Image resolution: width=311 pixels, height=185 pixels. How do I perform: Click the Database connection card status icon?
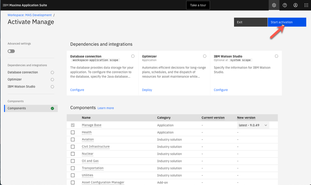pyautogui.click(x=133, y=56)
